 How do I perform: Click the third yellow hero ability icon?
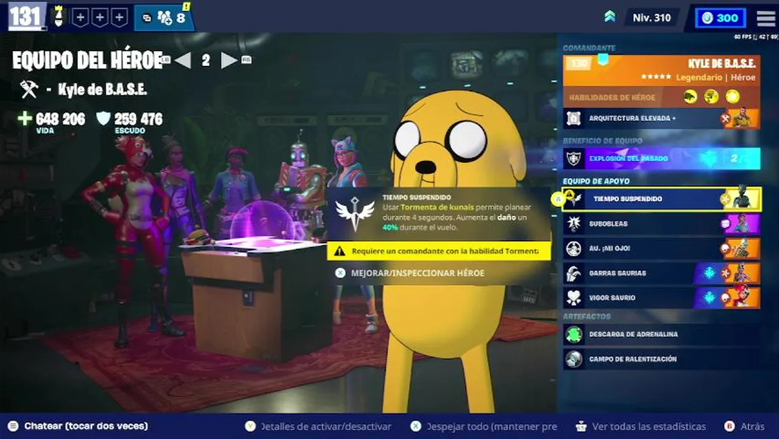click(x=732, y=97)
